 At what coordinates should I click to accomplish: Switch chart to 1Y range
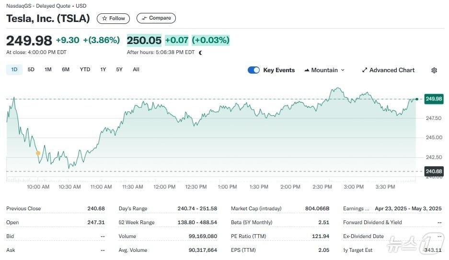tap(103, 70)
